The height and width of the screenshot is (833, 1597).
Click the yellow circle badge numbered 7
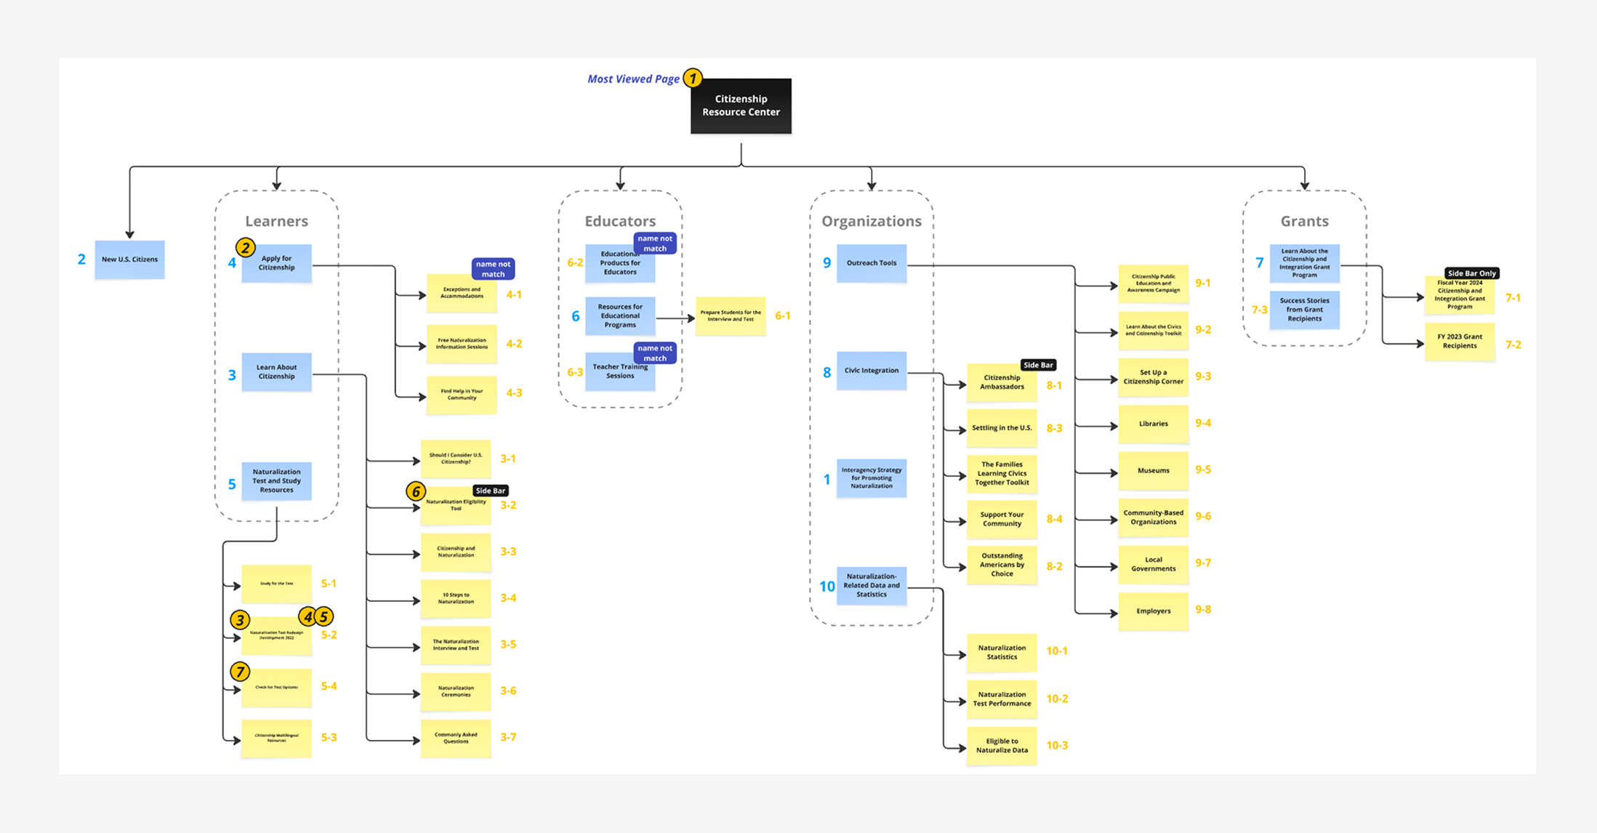(240, 672)
